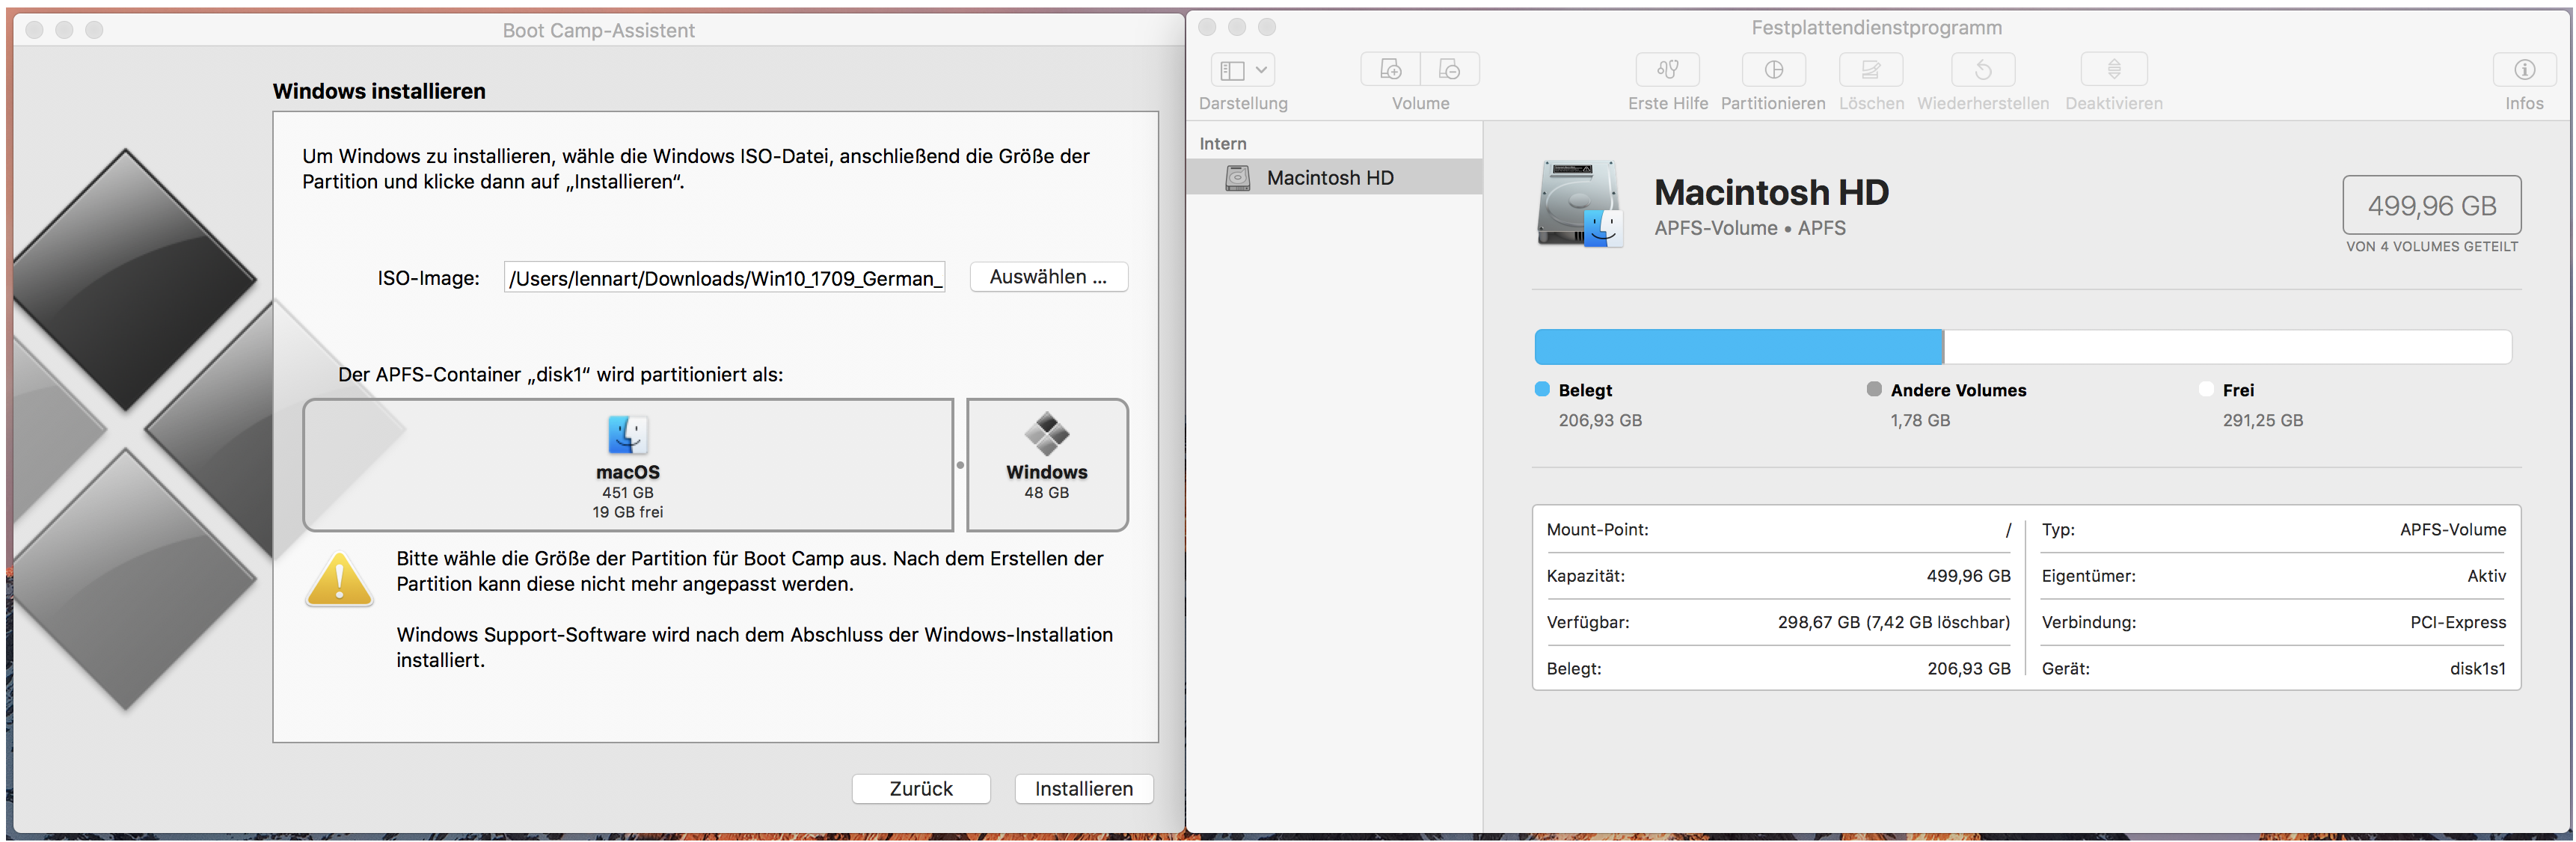Image resolution: width=2576 pixels, height=842 pixels.
Task: Select Macintosh HD in the sidebar
Action: pyautogui.click(x=1334, y=177)
